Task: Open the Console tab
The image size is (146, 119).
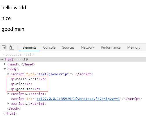Action: tap(49, 47)
